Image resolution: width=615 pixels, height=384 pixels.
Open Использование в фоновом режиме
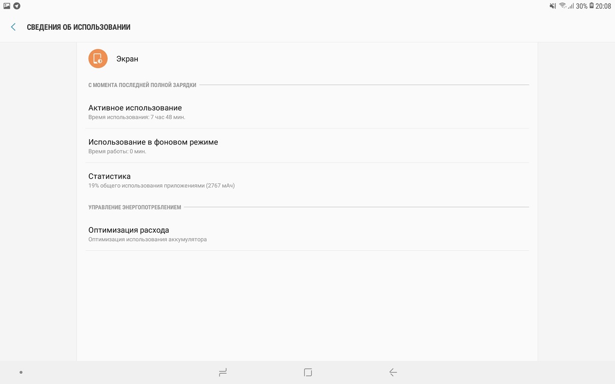(x=307, y=146)
